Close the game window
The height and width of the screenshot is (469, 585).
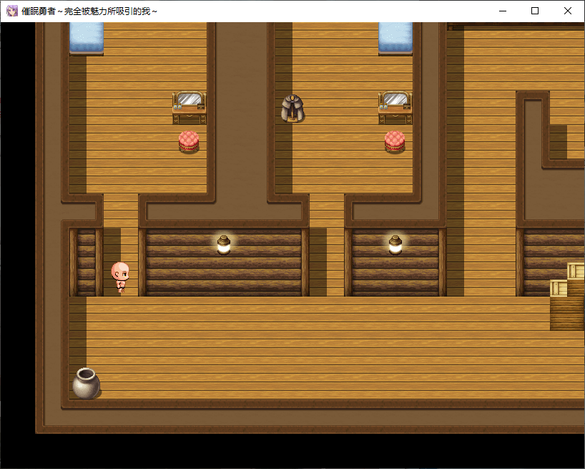(568, 11)
